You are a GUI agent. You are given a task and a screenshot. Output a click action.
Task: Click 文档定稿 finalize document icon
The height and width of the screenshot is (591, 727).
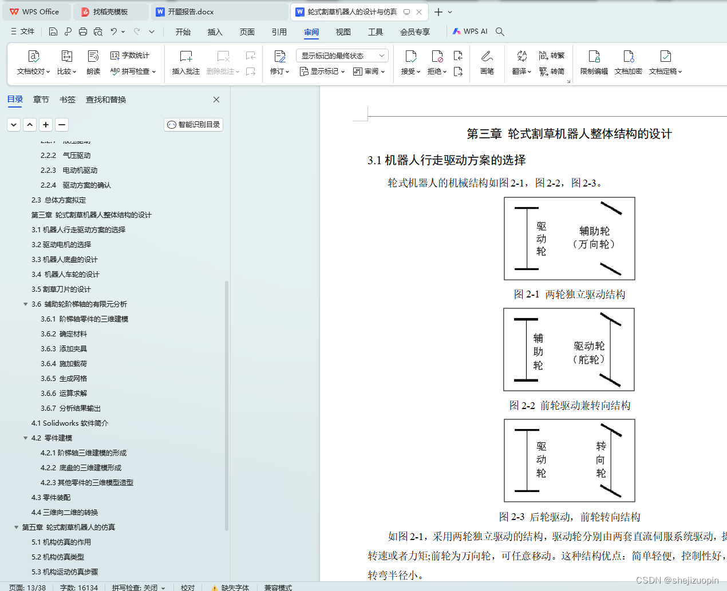(665, 56)
